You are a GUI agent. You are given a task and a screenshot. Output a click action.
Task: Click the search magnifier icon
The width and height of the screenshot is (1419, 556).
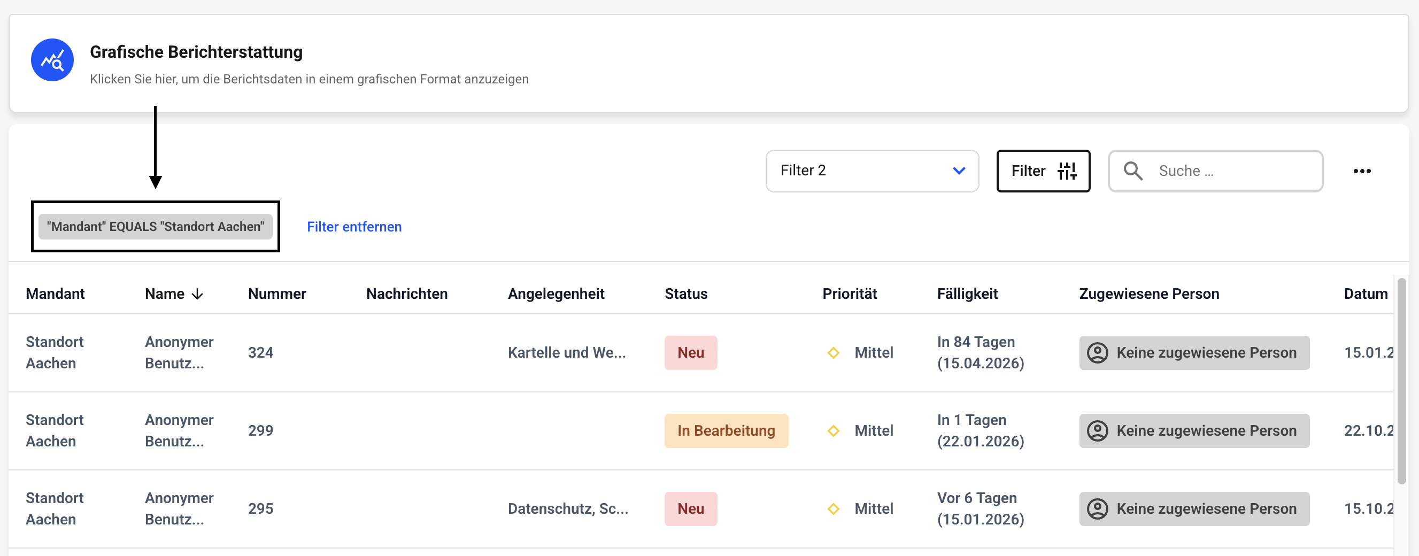[1132, 171]
